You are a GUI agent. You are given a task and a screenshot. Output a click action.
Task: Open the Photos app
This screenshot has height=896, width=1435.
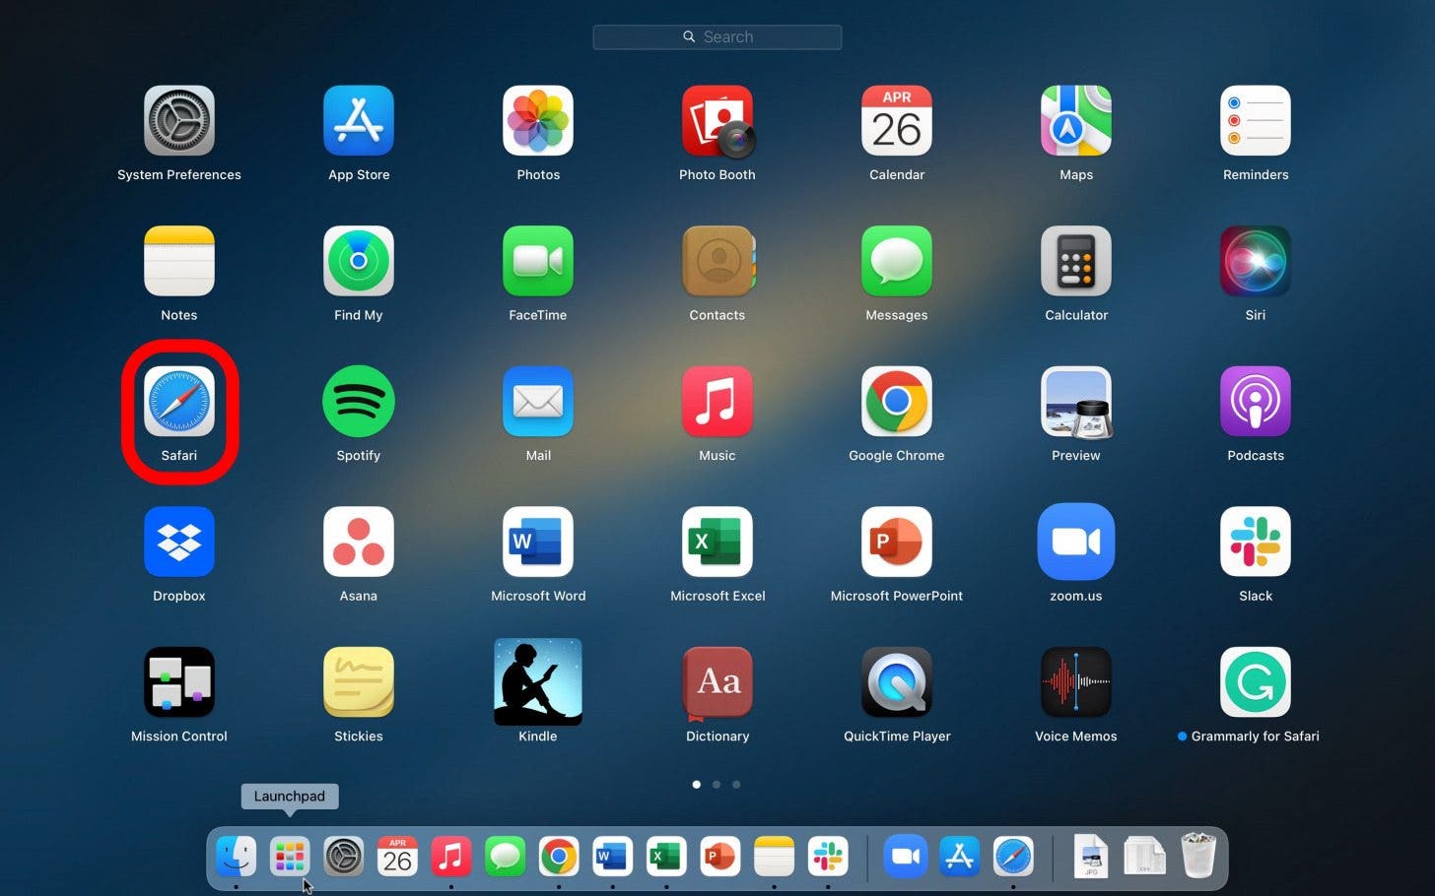point(538,121)
